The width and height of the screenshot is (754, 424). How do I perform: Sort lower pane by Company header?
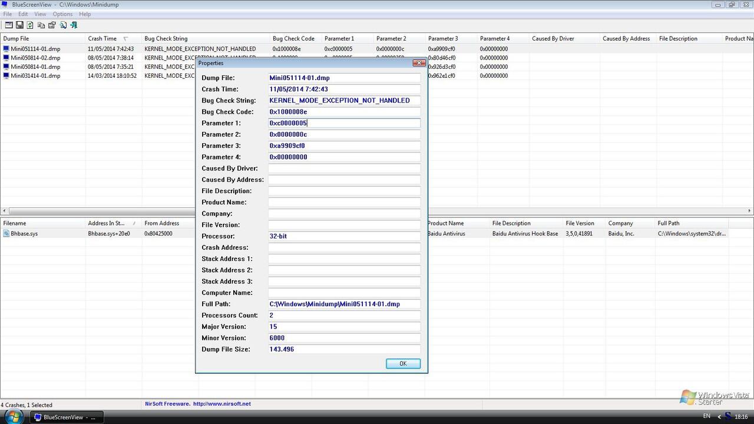[x=630, y=223]
